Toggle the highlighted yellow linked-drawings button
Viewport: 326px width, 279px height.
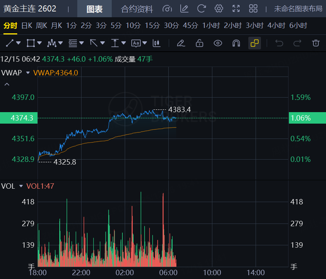click(255, 43)
